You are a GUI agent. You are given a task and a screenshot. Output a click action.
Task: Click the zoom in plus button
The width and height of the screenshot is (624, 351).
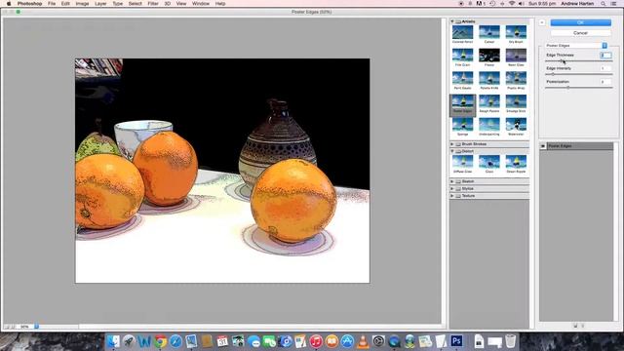[x=13, y=327]
